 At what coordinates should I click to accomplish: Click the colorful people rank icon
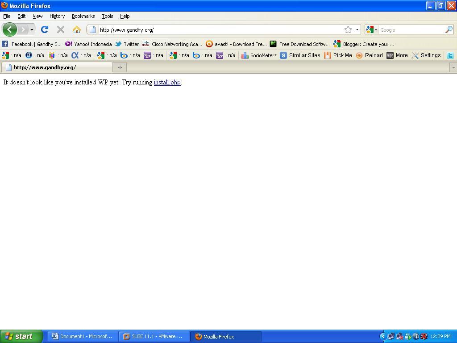pos(52,55)
